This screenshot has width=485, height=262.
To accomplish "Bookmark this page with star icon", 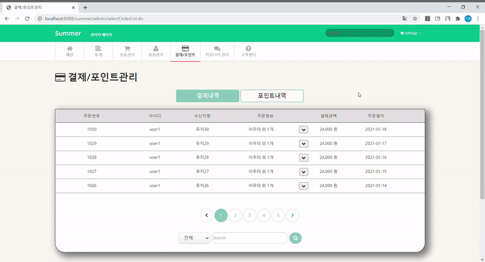I will [415, 19].
